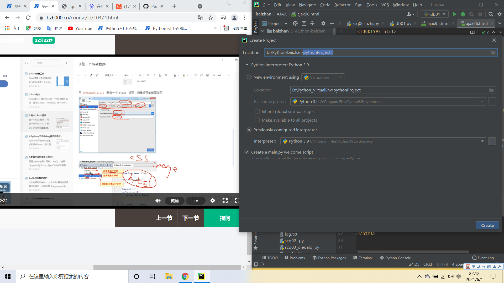Toggle Make available to all projects checkbox
This screenshot has width=504, height=283.
[x=258, y=120]
